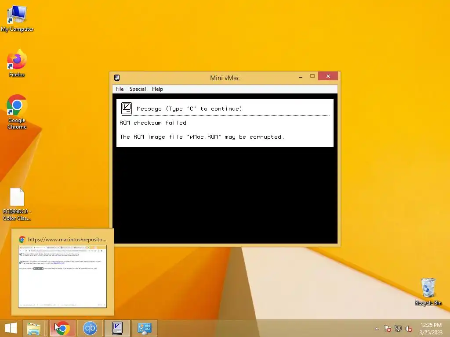Select the Google Chrome desktop shortcut
450x337 pixels.
[17, 112]
